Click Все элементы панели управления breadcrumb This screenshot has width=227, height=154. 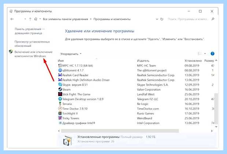coord(66,19)
